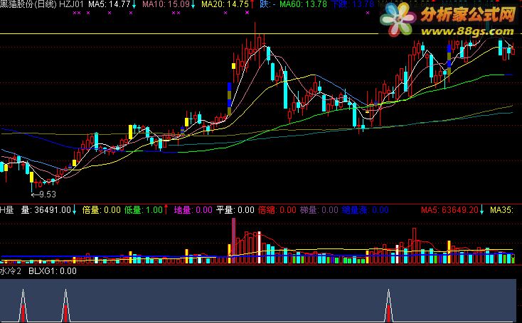Click the yellow horizontal resistance line
This screenshot has height=323, width=522.
(x=189, y=33)
